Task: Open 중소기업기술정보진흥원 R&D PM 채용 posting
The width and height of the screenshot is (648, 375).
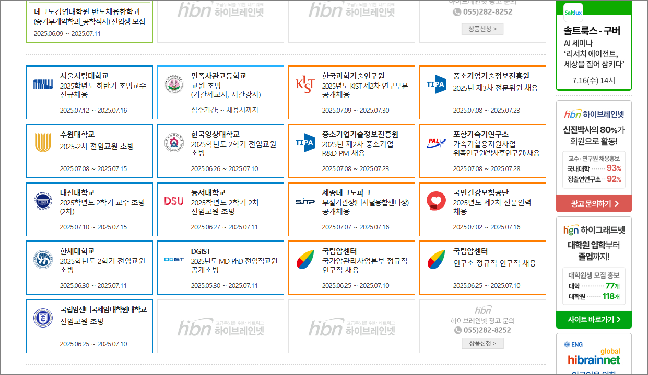Action: tap(351, 151)
